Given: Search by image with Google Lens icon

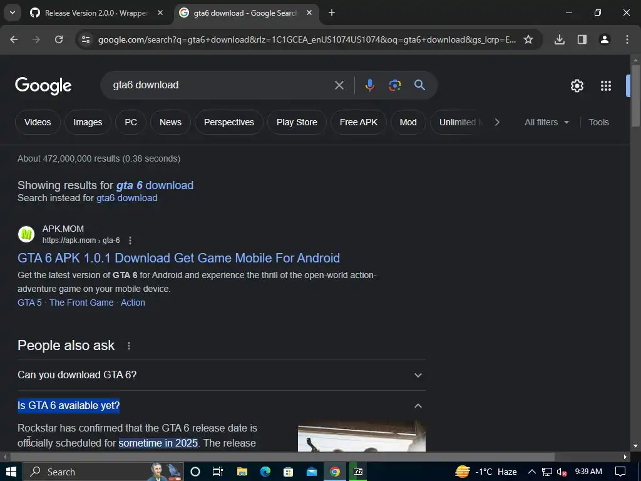Looking at the screenshot, I should pos(394,85).
